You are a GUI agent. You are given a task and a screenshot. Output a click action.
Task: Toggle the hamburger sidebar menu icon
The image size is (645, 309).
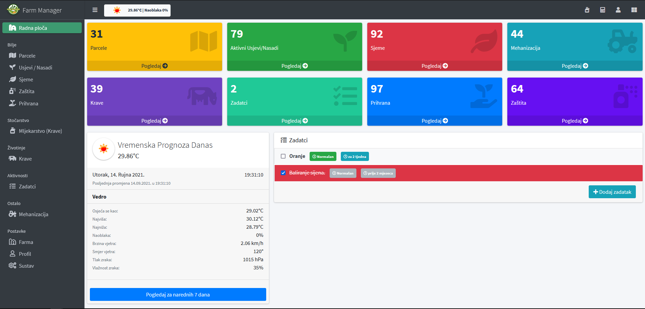click(x=95, y=10)
